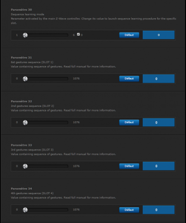Click the blue value field of Paramètre 31
Image resolution: width=186 pixels, height=223 pixels.
click(159, 79)
